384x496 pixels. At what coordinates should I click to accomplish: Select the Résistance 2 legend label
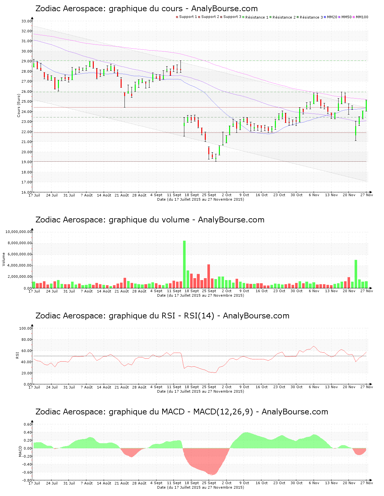284,17
